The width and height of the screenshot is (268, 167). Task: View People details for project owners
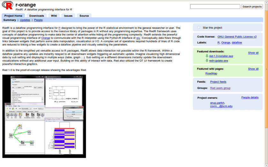250,98
